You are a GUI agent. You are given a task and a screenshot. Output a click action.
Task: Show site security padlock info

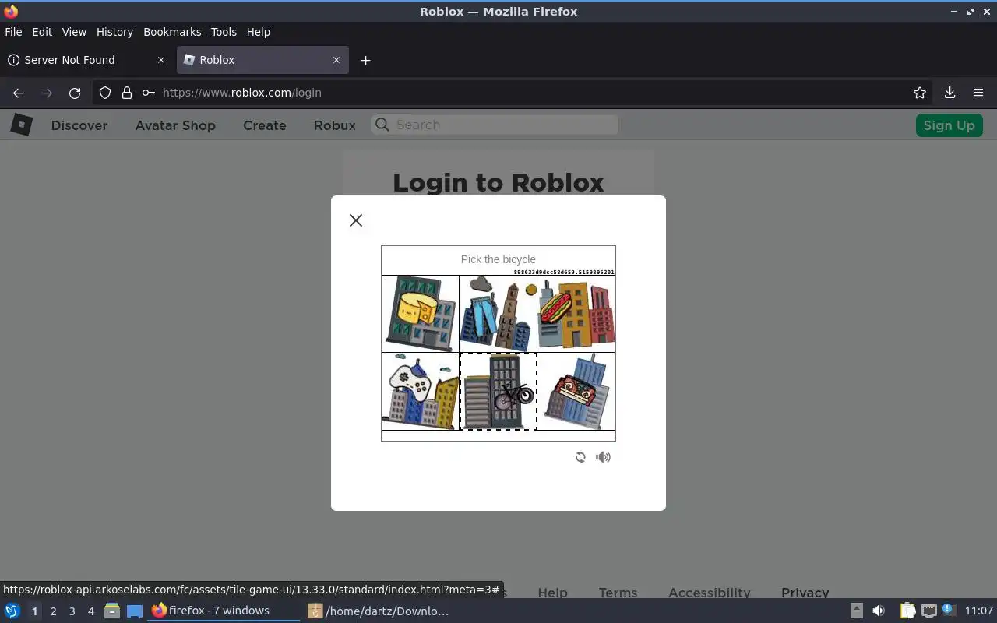click(127, 93)
